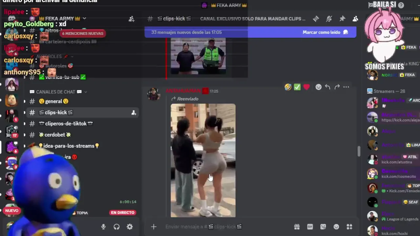Toggle the member list icon in header
Viewport: 420px width, 236px height.
(355, 19)
